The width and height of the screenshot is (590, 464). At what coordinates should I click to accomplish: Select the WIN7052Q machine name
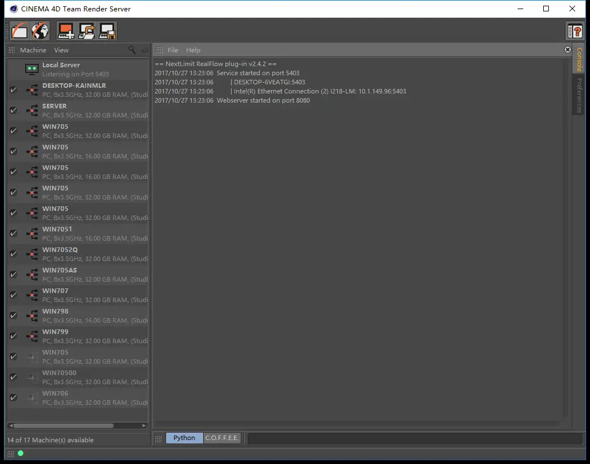coord(60,250)
